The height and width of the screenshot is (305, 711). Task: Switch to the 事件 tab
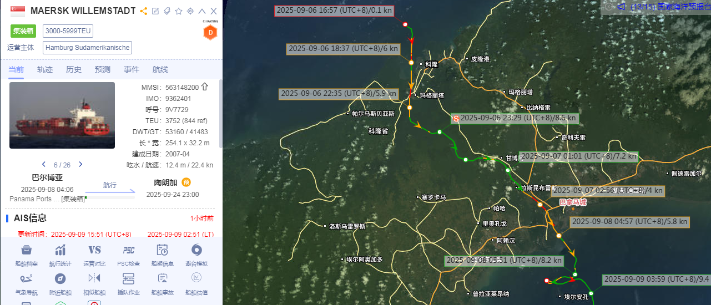(132, 69)
